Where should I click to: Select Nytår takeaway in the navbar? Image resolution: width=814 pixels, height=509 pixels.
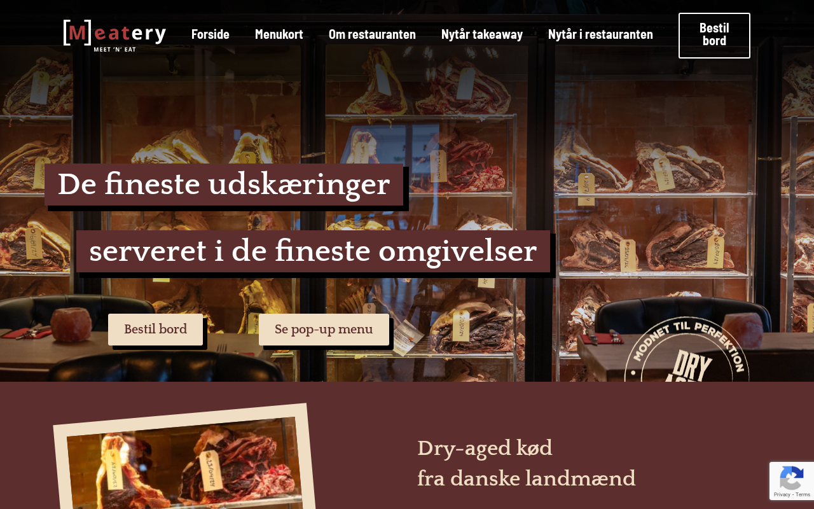coord(482,34)
